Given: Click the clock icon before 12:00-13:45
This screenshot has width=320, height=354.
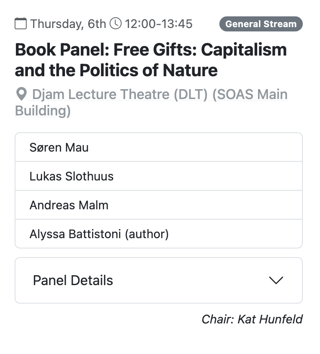Looking at the screenshot, I should click(116, 23).
